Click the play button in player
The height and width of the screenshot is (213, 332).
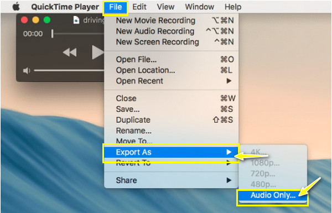98,53
